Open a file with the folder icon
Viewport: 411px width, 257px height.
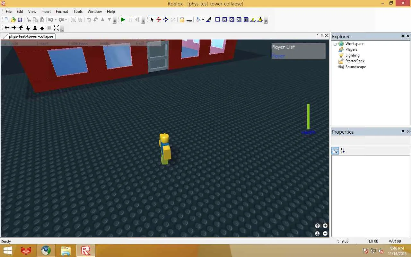(13, 20)
